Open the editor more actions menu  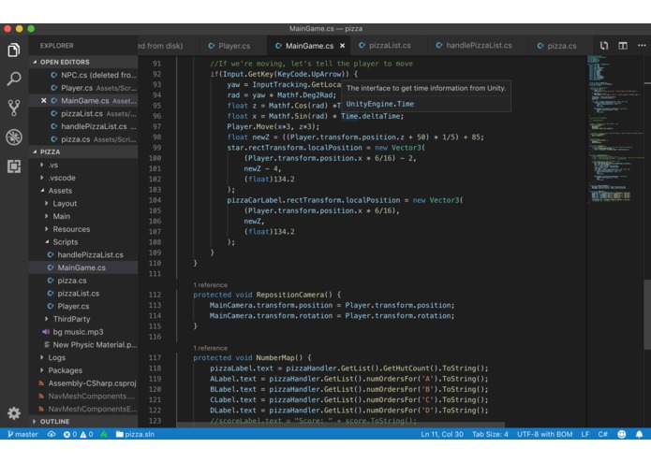pyautogui.click(x=642, y=46)
